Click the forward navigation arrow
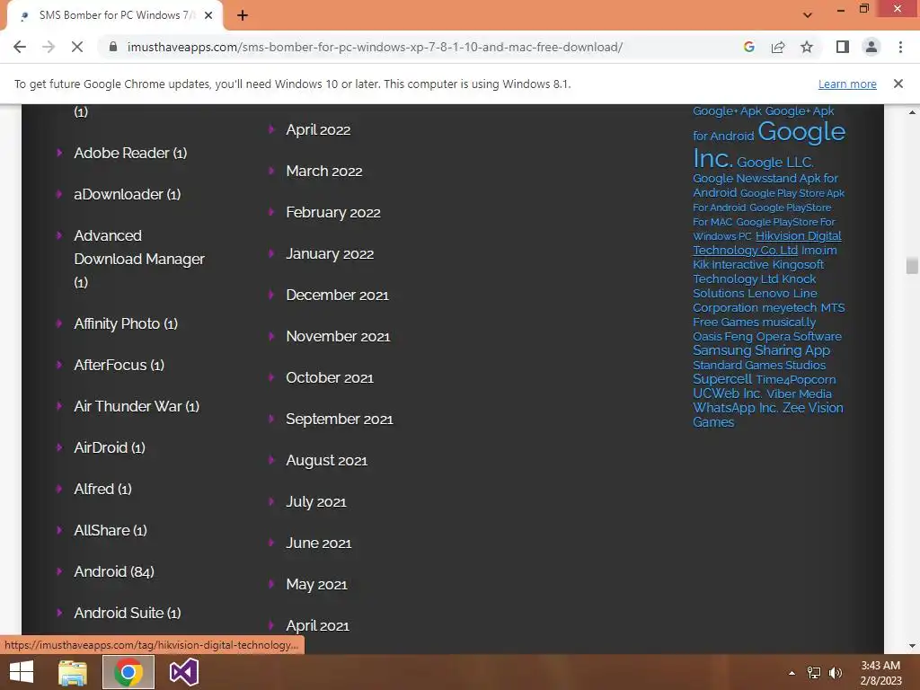The width and height of the screenshot is (920, 690). [x=49, y=47]
